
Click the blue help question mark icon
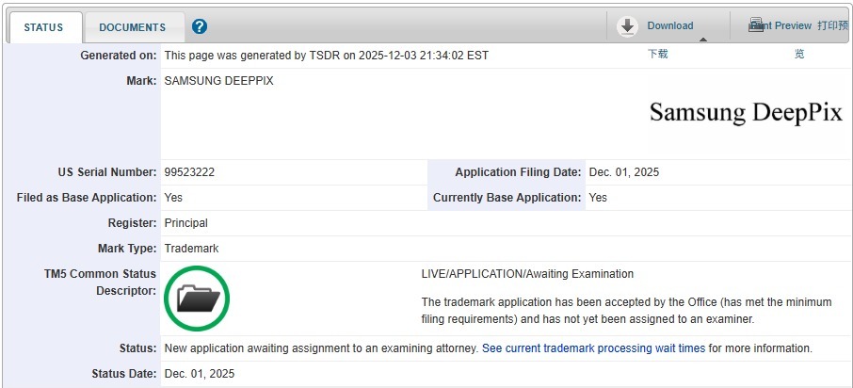(x=200, y=26)
